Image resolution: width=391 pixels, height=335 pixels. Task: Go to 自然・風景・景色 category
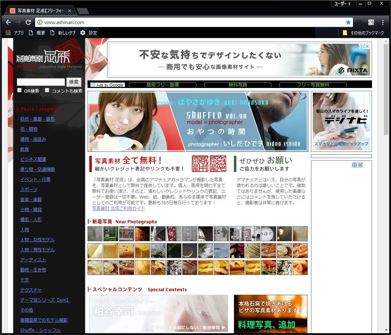point(37,119)
